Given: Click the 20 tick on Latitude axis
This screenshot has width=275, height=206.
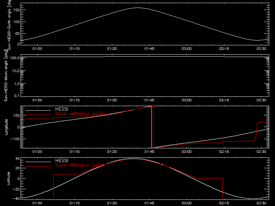Looking at the screenshot, I should tap(18, 168).
